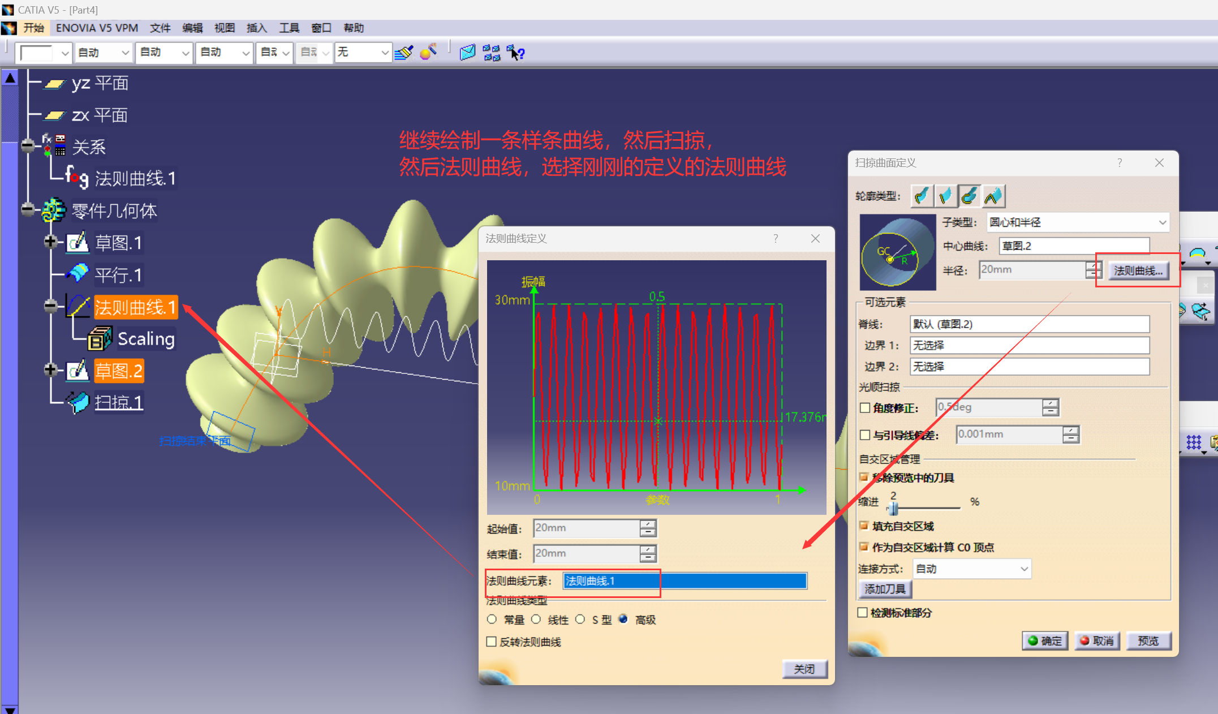Click the 预览 button
1218x714 pixels.
click(x=1148, y=640)
